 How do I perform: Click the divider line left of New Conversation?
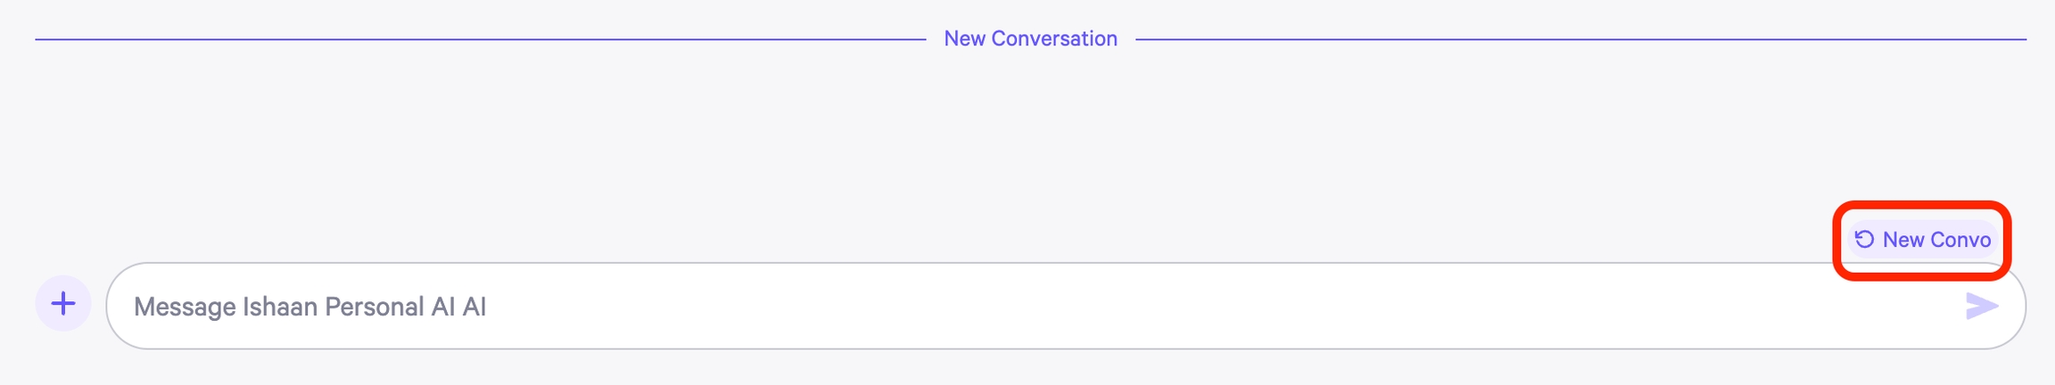pyautogui.click(x=482, y=39)
